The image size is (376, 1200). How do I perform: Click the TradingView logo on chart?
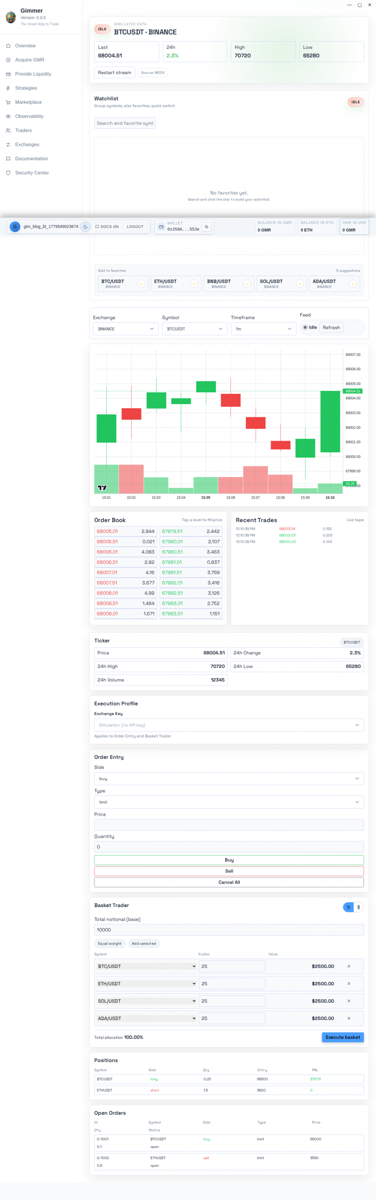102,487
